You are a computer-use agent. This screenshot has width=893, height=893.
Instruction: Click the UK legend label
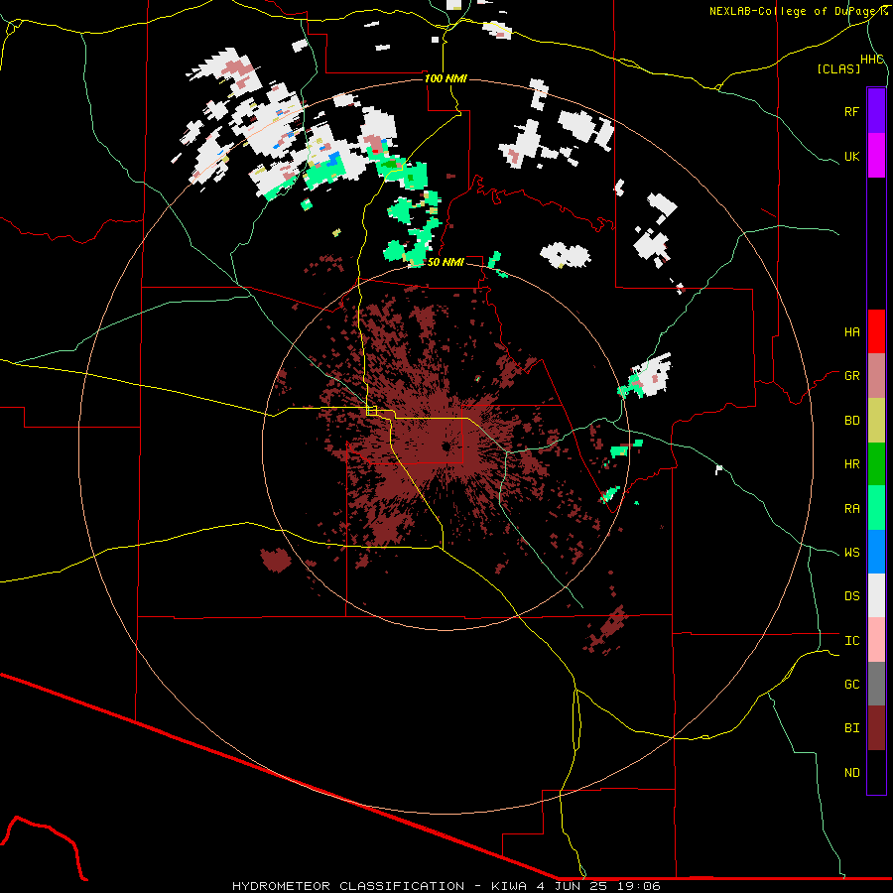(851, 156)
